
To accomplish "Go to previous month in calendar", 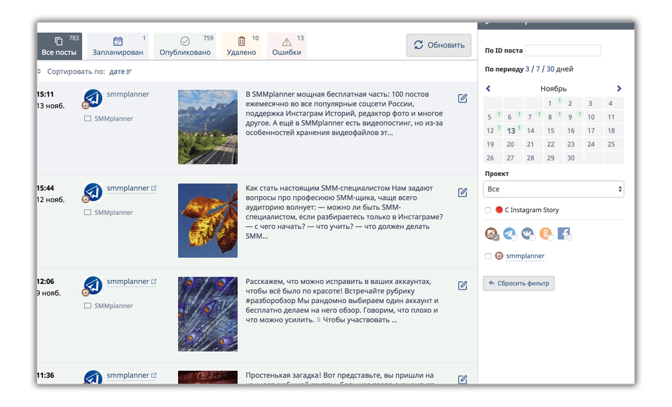I will coord(488,89).
